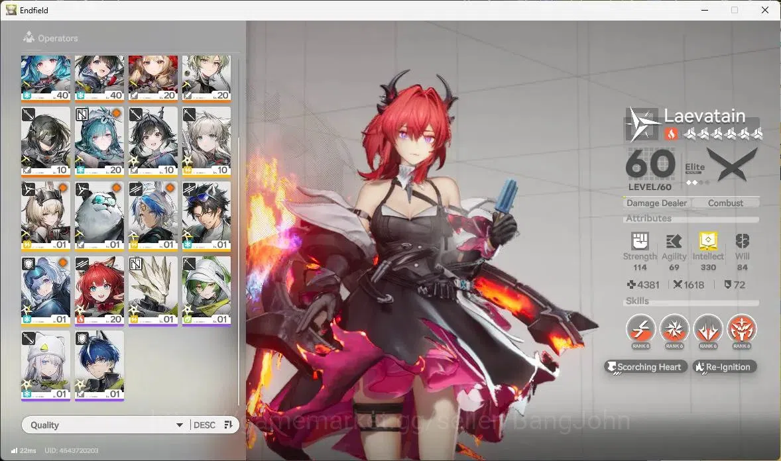781x461 pixels.
Task: Click the sort order arrows icon
Action: pyautogui.click(x=229, y=425)
